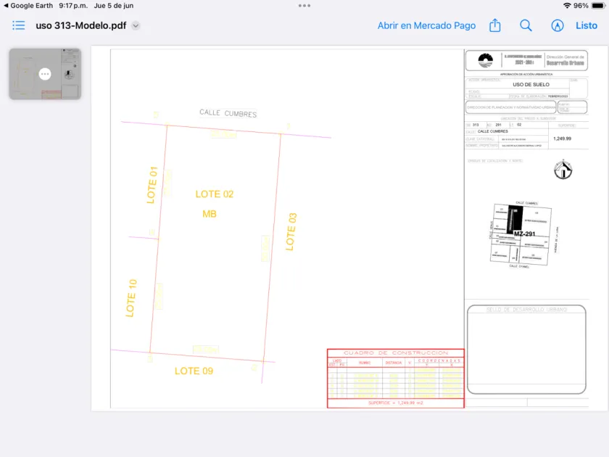Screen dimensions: 609x457
Task: Open the multitasking three-dots menu
Action: [x=304, y=6]
